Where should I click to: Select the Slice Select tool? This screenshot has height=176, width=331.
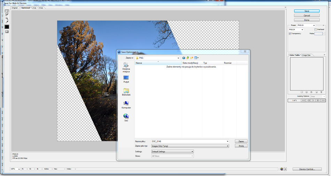(x=7, y=15)
